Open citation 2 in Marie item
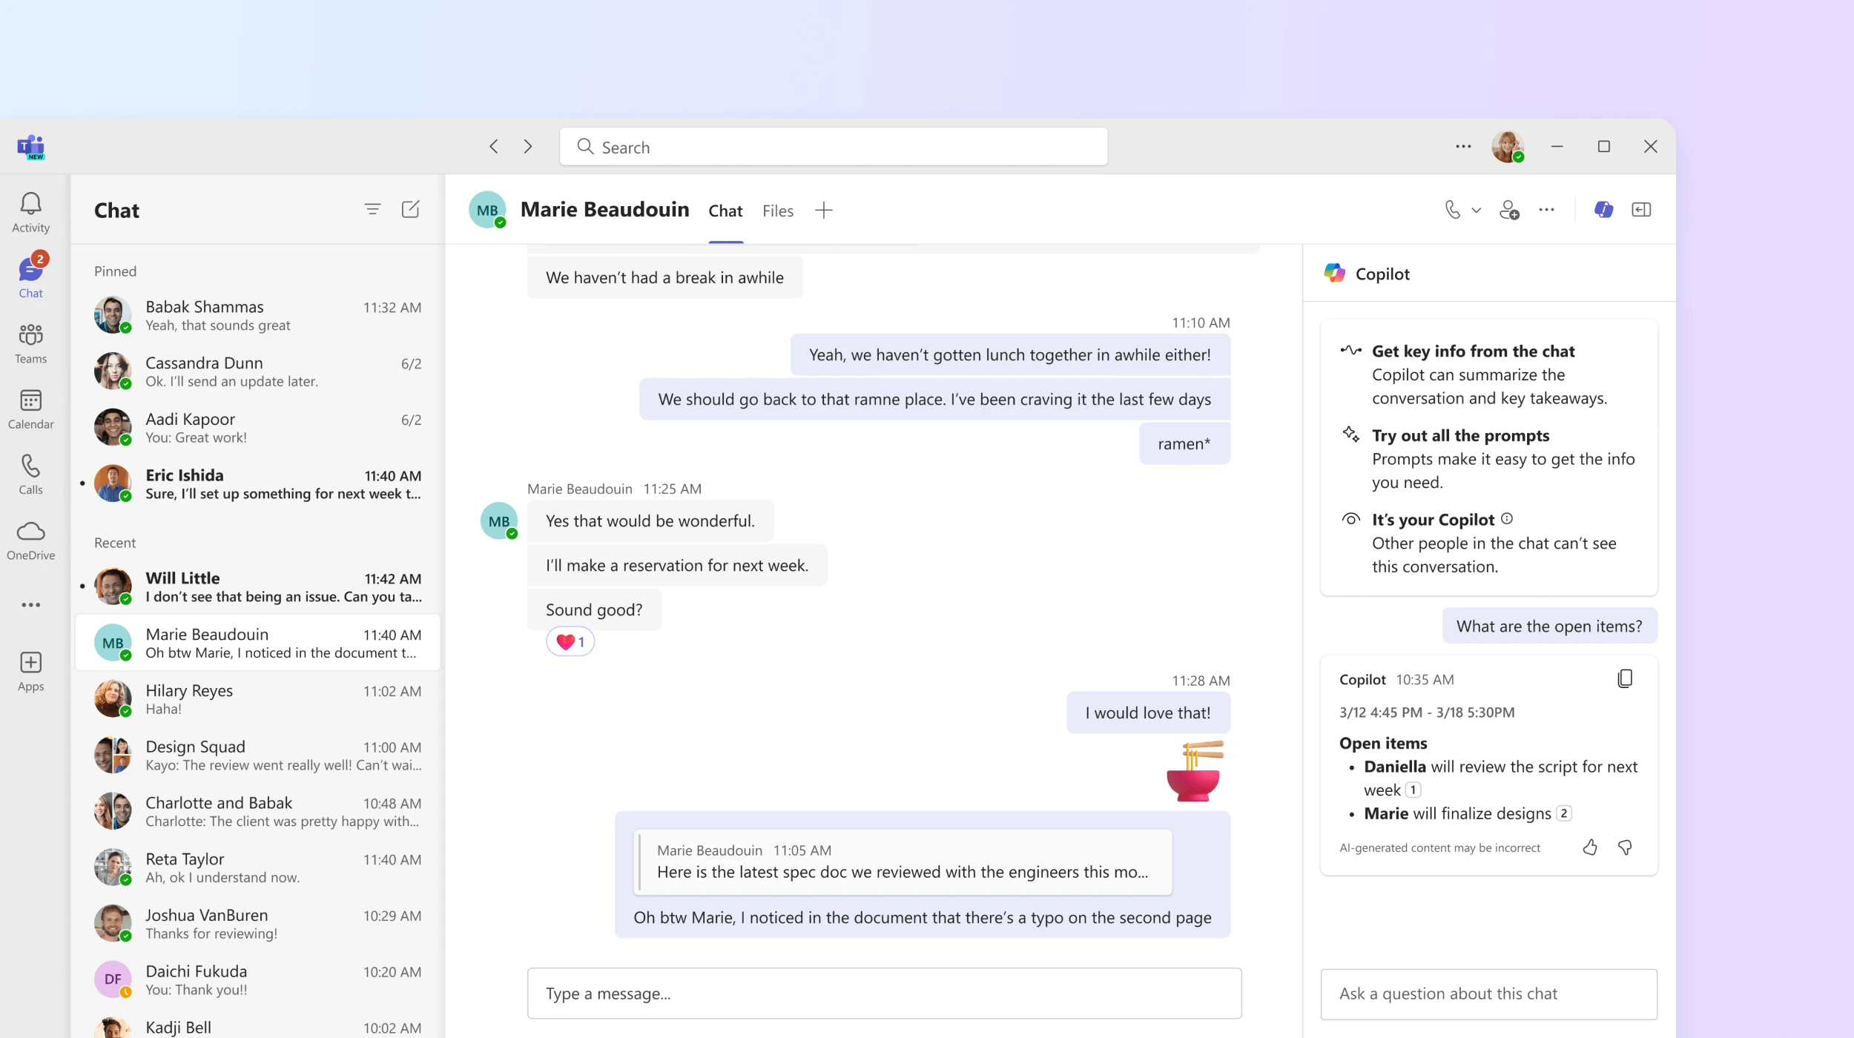The image size is (1854, 1038). (x=1563, y=813)
